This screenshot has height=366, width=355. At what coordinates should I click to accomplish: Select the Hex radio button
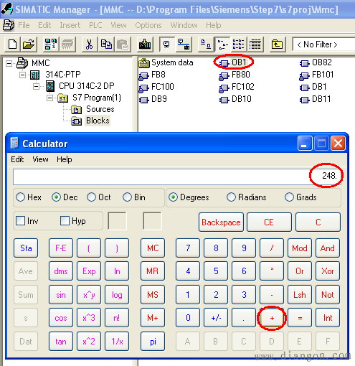pos(20,197)
